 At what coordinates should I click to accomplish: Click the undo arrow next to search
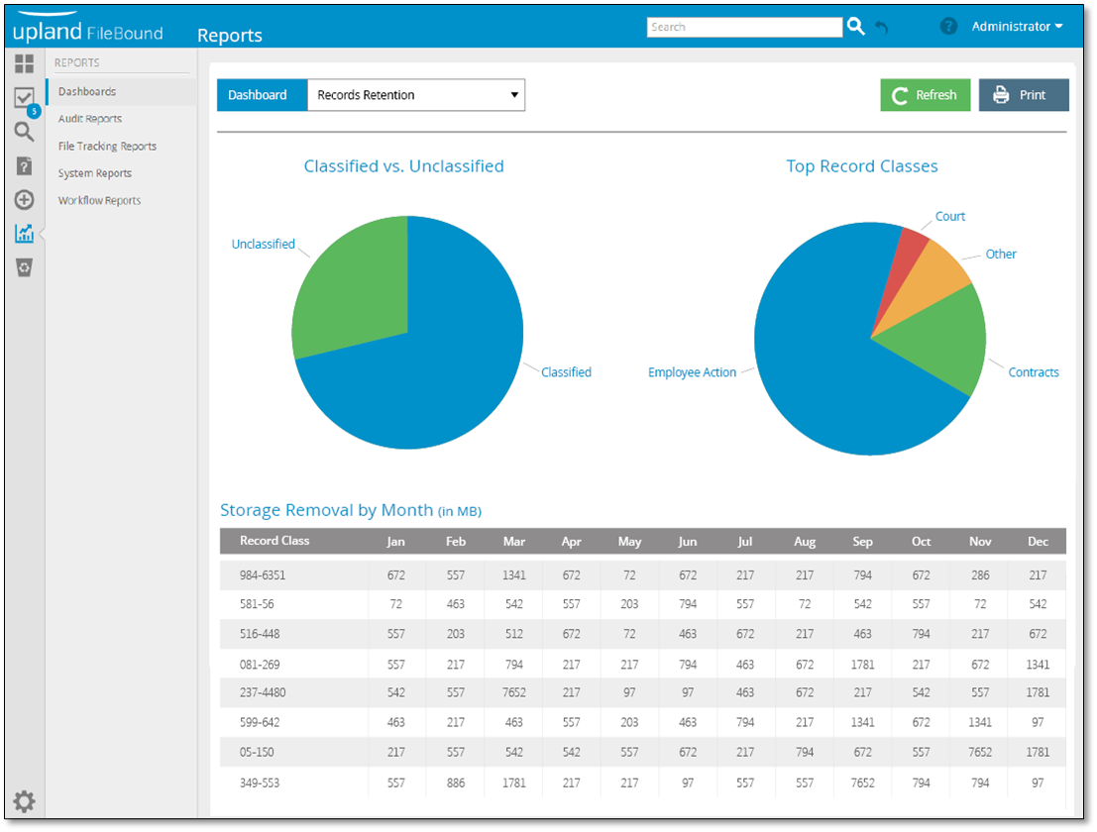pos(881,28)
